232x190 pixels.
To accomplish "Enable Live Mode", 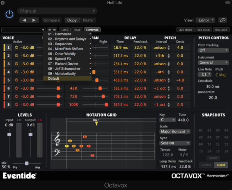I will pos(185,30).
